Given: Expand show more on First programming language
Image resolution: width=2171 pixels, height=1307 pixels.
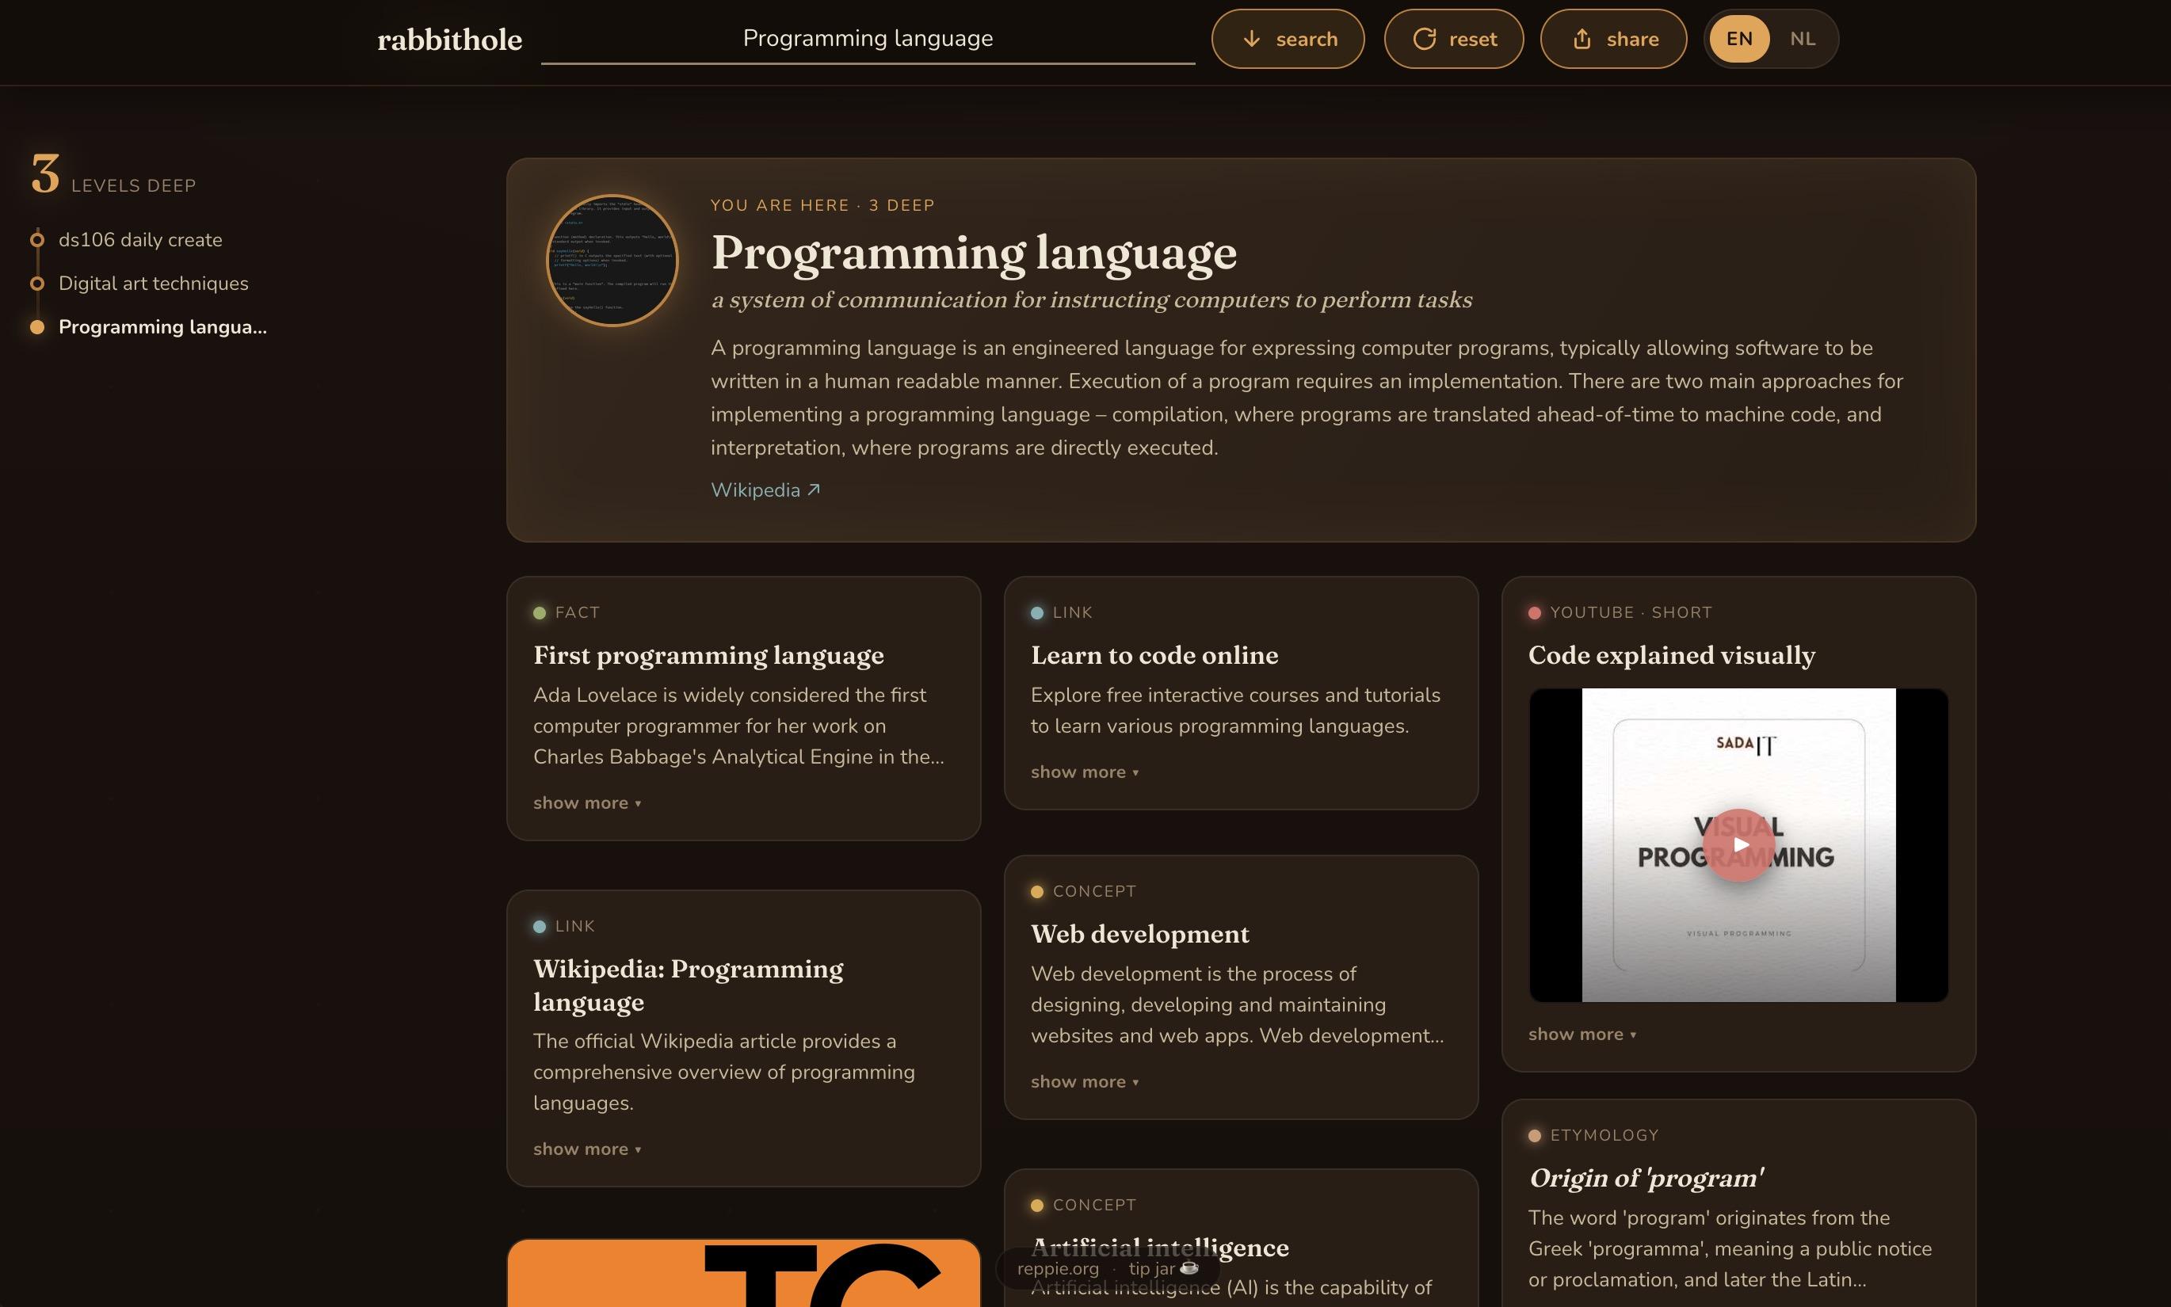Looking at the screenshot, I should pos(586,803).
